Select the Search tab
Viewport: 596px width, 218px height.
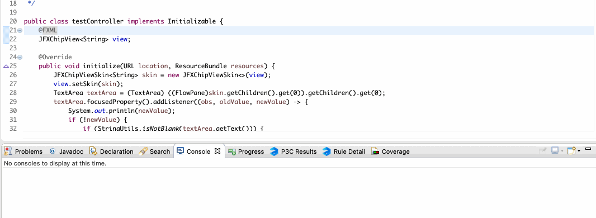pos(154,151)
